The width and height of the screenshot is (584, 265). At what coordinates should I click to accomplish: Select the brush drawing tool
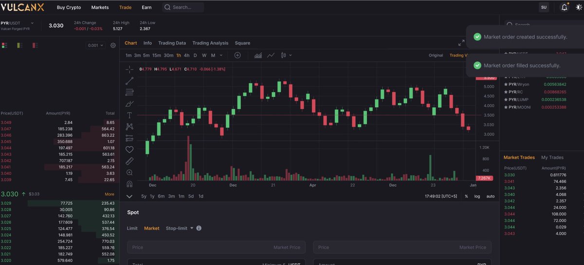(129, 104)
